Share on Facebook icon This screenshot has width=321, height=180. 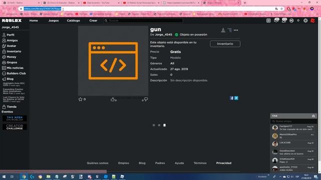point(232,98)
